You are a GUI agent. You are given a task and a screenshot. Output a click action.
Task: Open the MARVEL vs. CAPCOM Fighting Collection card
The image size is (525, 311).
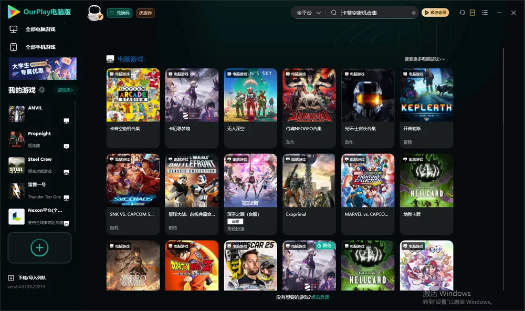[367, 194]
